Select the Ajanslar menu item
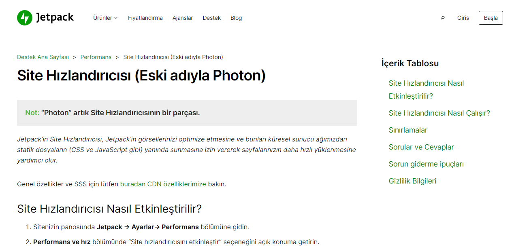 point(183,18)
